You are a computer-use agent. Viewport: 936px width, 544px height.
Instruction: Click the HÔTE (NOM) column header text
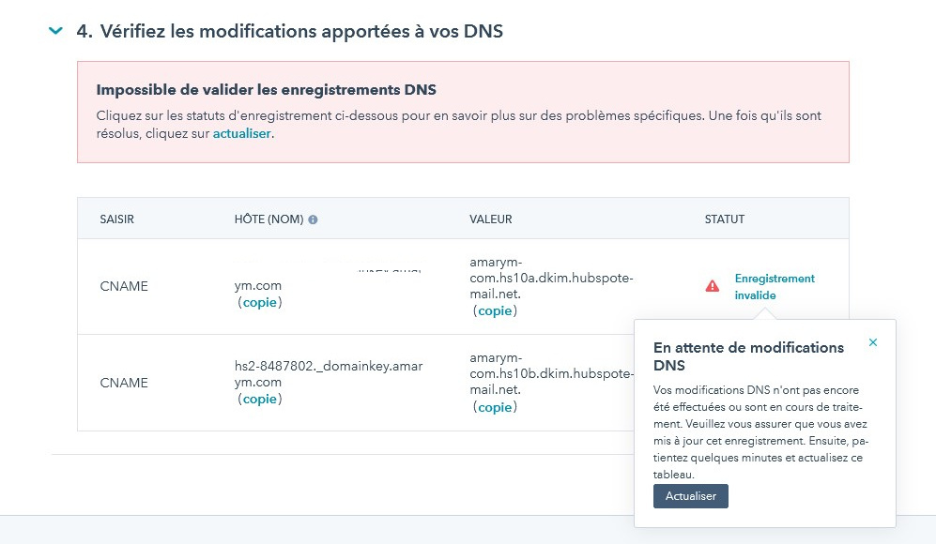coord(269,219)
